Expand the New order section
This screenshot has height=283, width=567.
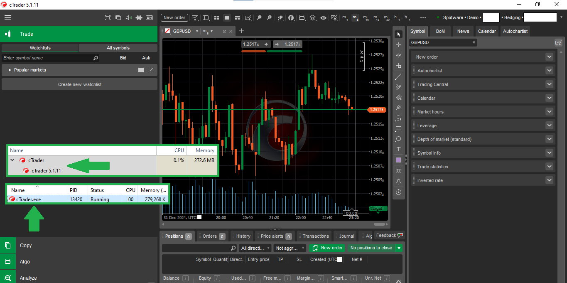[x=550, y=57]
